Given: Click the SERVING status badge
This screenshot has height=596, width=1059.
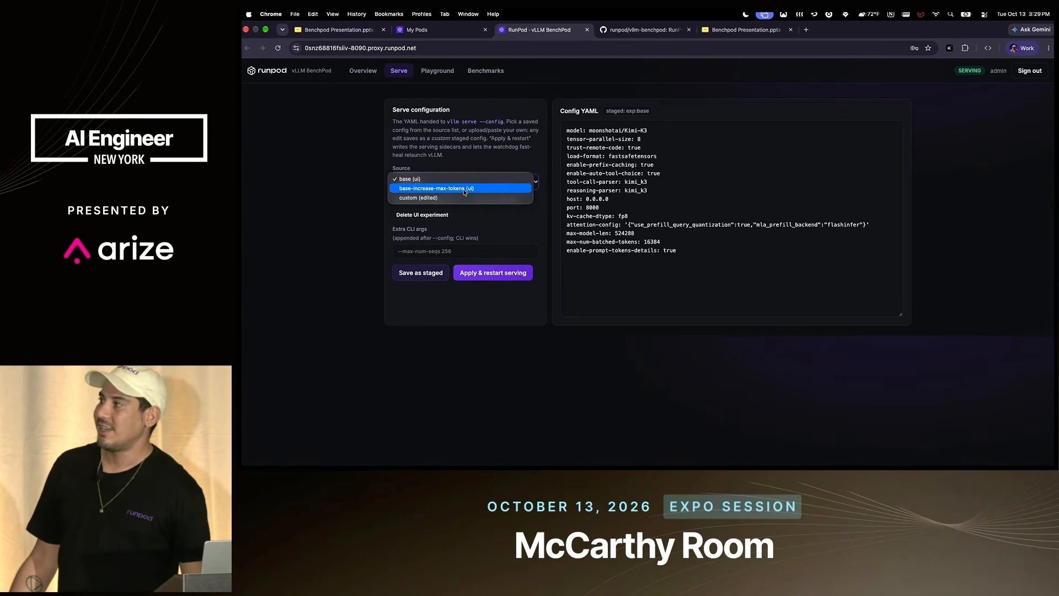Looking at the screenshot, I should pyautogui.click(x=969, y=71).
